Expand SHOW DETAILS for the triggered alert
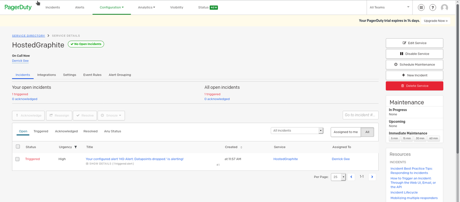460x202 pixels. point(110,164)
